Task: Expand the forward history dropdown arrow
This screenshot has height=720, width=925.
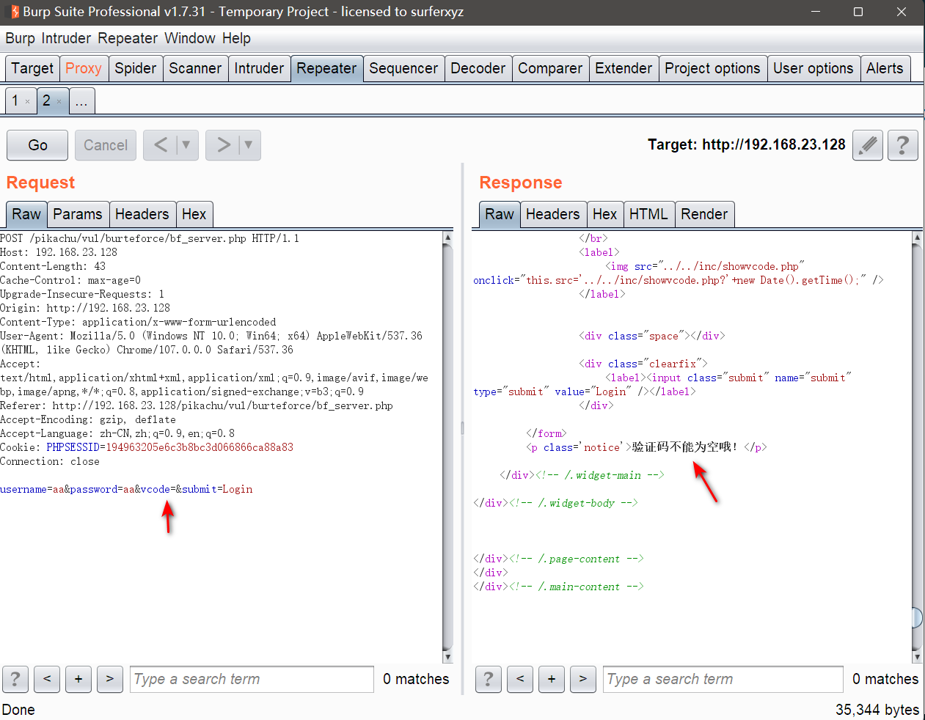Action: coord(249,145)
